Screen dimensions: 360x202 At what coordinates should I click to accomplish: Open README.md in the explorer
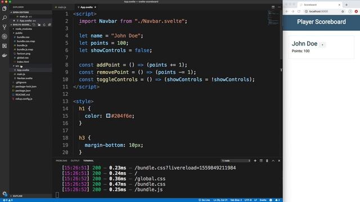click(22, 95)
